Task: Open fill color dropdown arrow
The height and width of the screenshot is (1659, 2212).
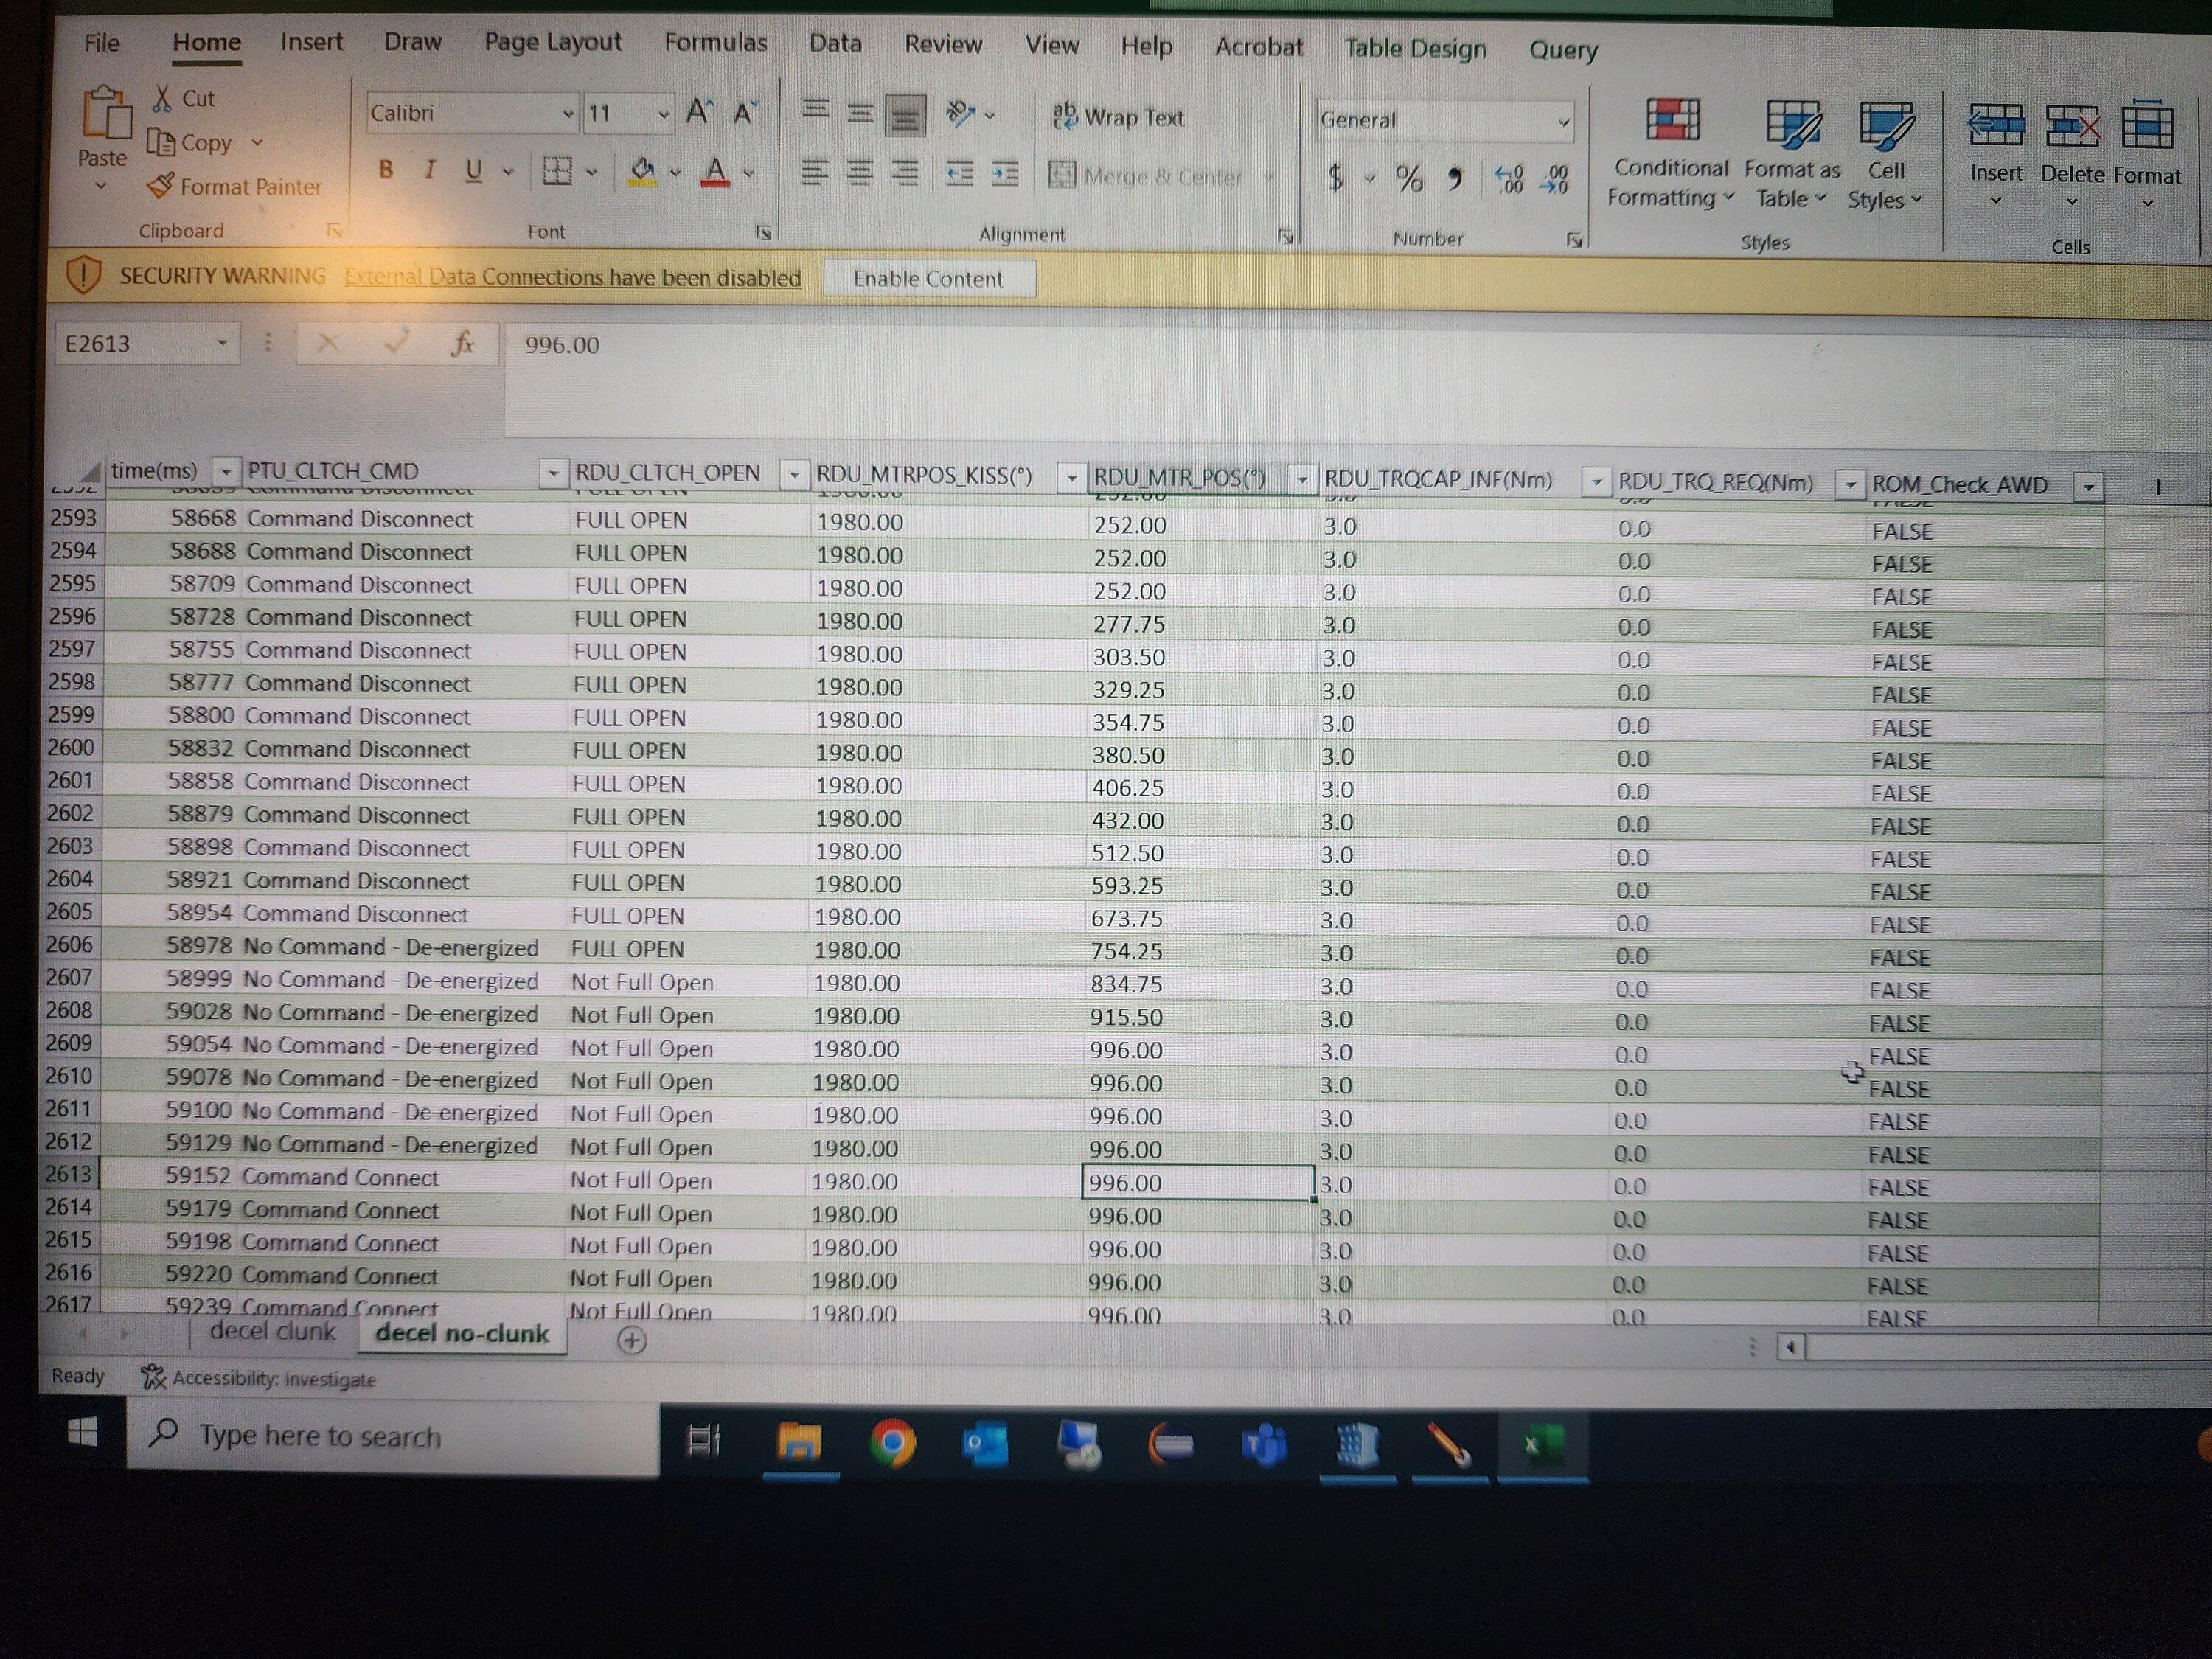Action: coord(675,172)
